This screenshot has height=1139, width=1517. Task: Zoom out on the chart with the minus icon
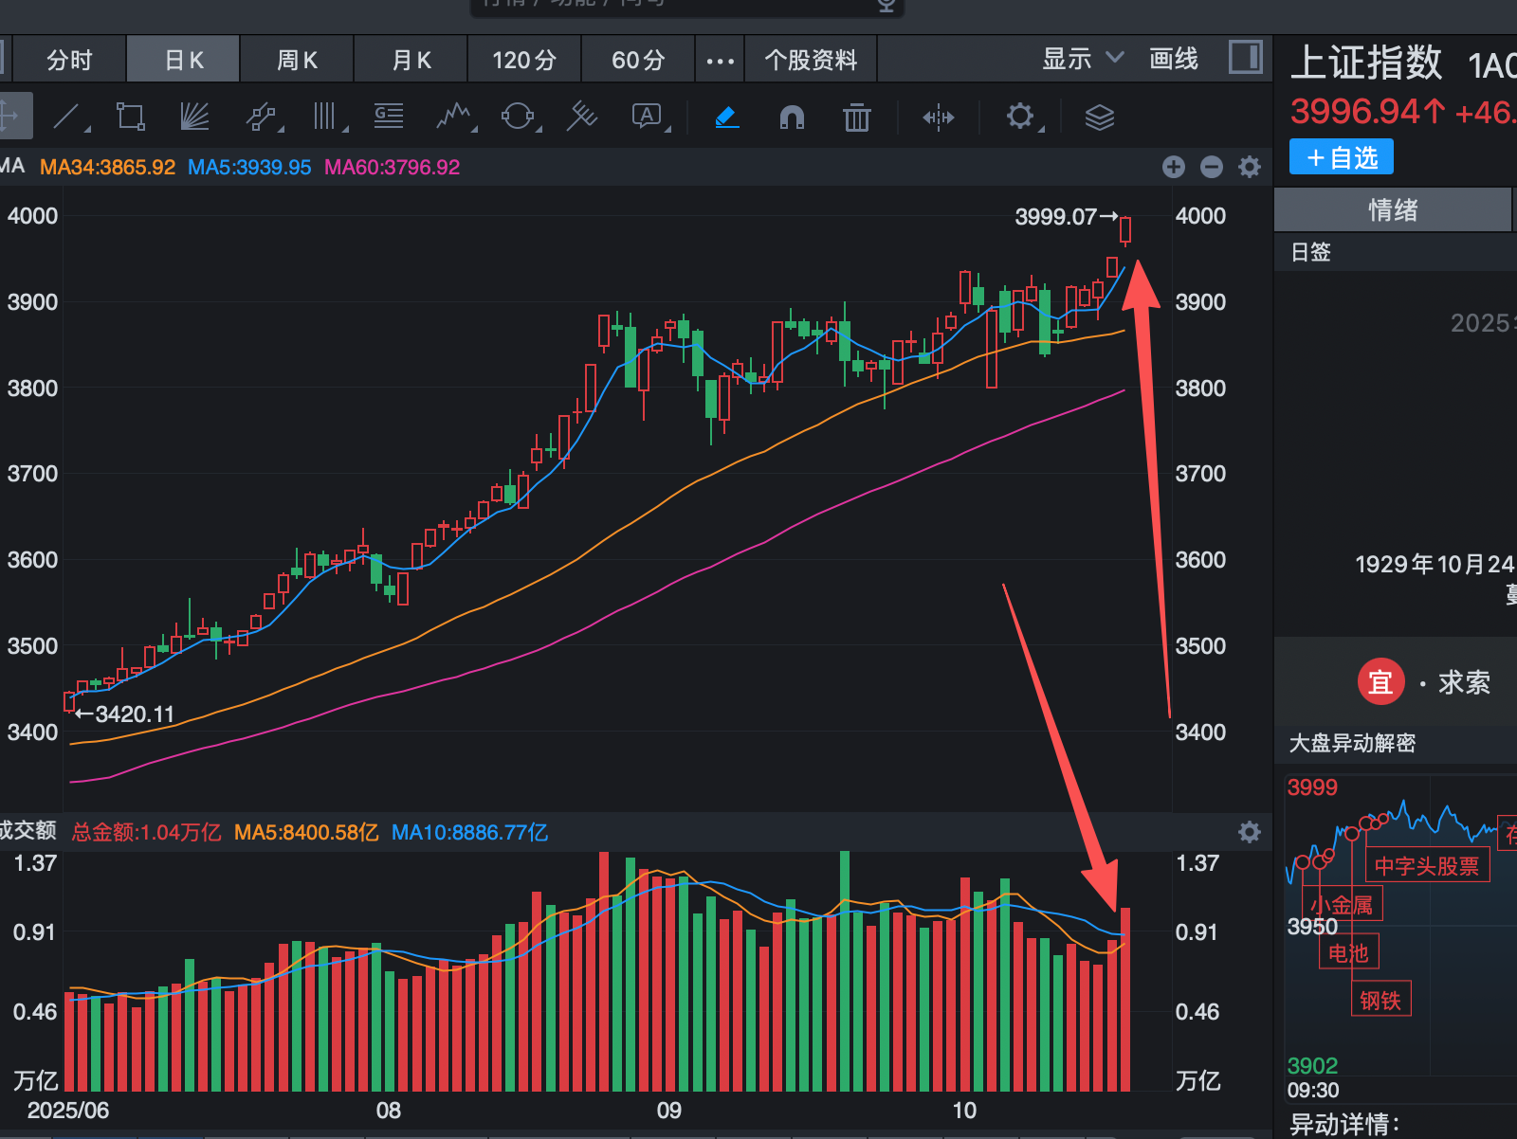coord(1211,167)
